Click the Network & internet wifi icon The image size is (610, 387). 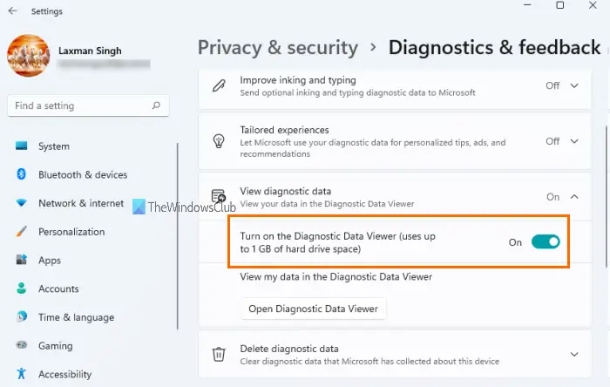pos(22,202)
